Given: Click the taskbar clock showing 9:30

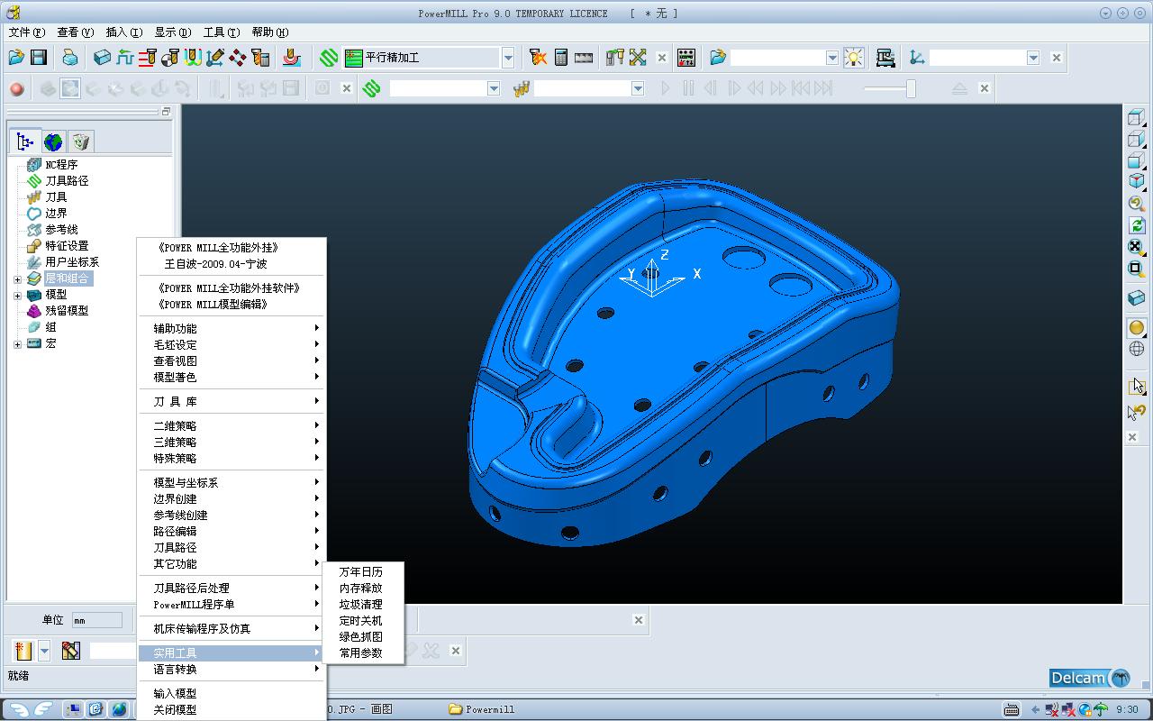Looking at the screenshot, I should [x=1127, y=709].
